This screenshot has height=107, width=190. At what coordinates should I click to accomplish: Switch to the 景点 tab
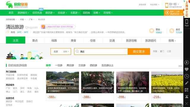pyautogui.click(x=35, y=40)
